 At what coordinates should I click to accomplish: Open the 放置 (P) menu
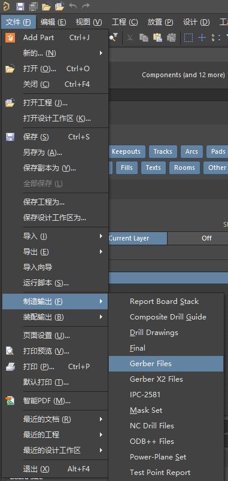[x=160, y=22]
